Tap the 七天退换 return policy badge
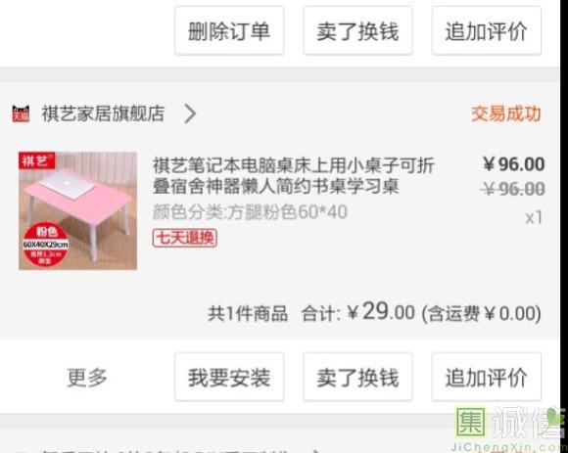The height and width of the screenshot is (453, 568). coord(185,238)
